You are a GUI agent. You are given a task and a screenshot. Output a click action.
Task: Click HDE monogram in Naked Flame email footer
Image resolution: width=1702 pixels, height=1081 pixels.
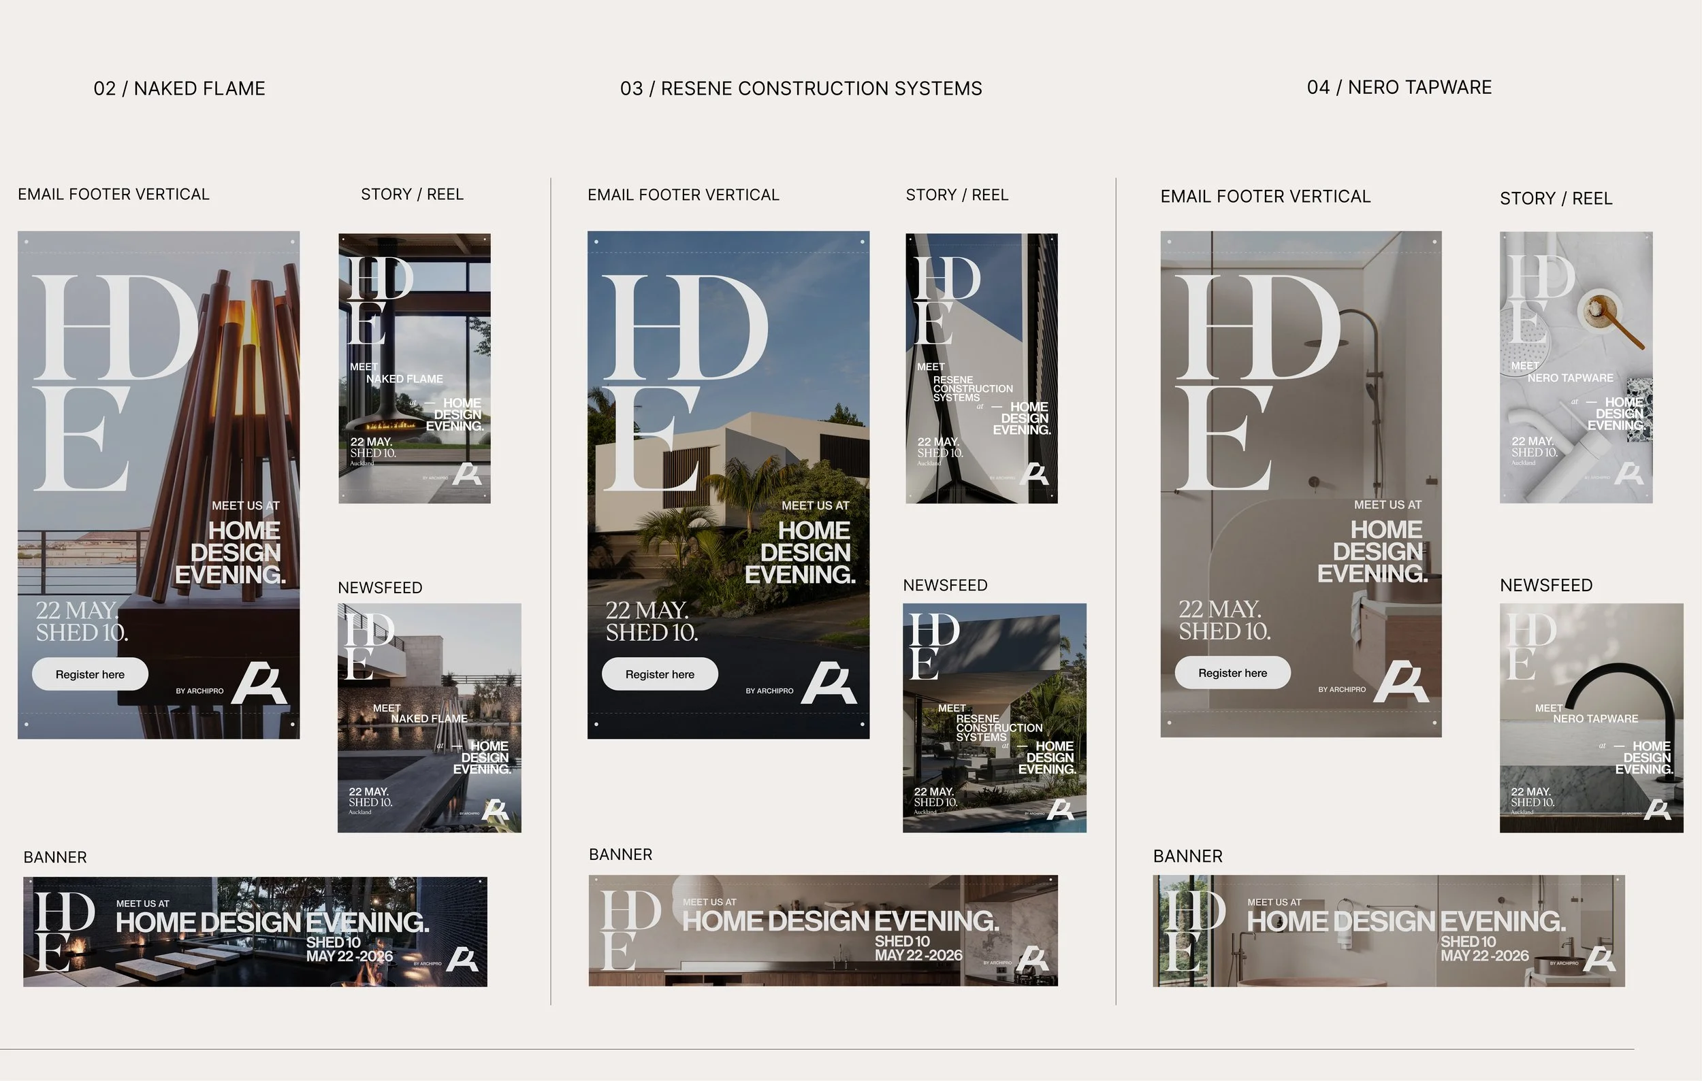116,382
